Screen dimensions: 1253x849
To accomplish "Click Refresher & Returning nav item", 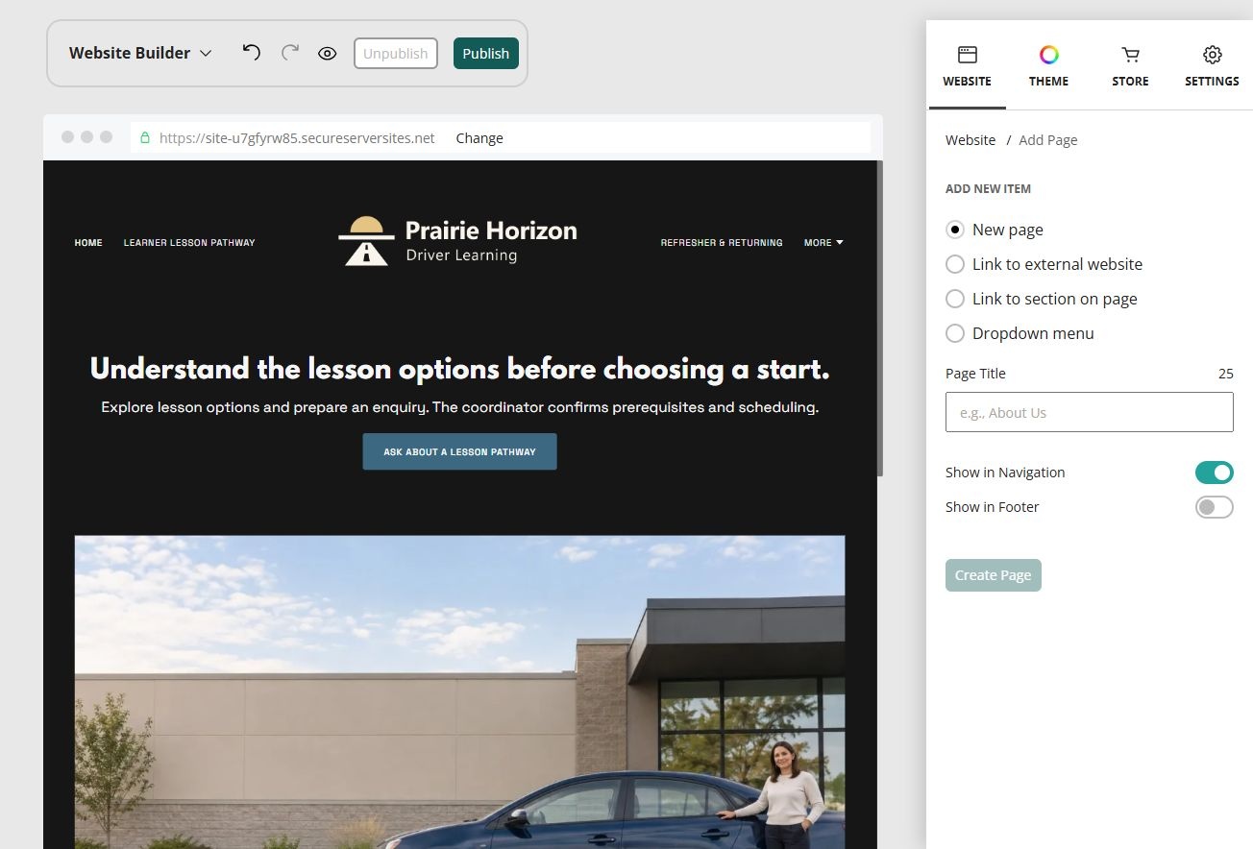I will point(722,243).
